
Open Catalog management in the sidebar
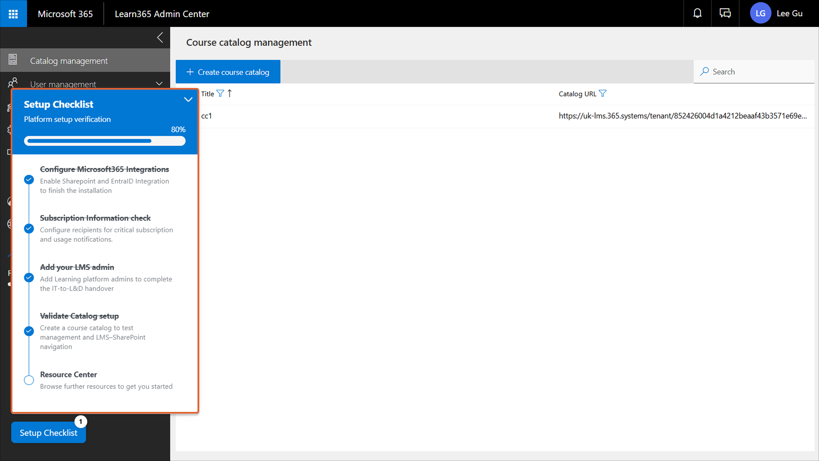pos(85,60)
